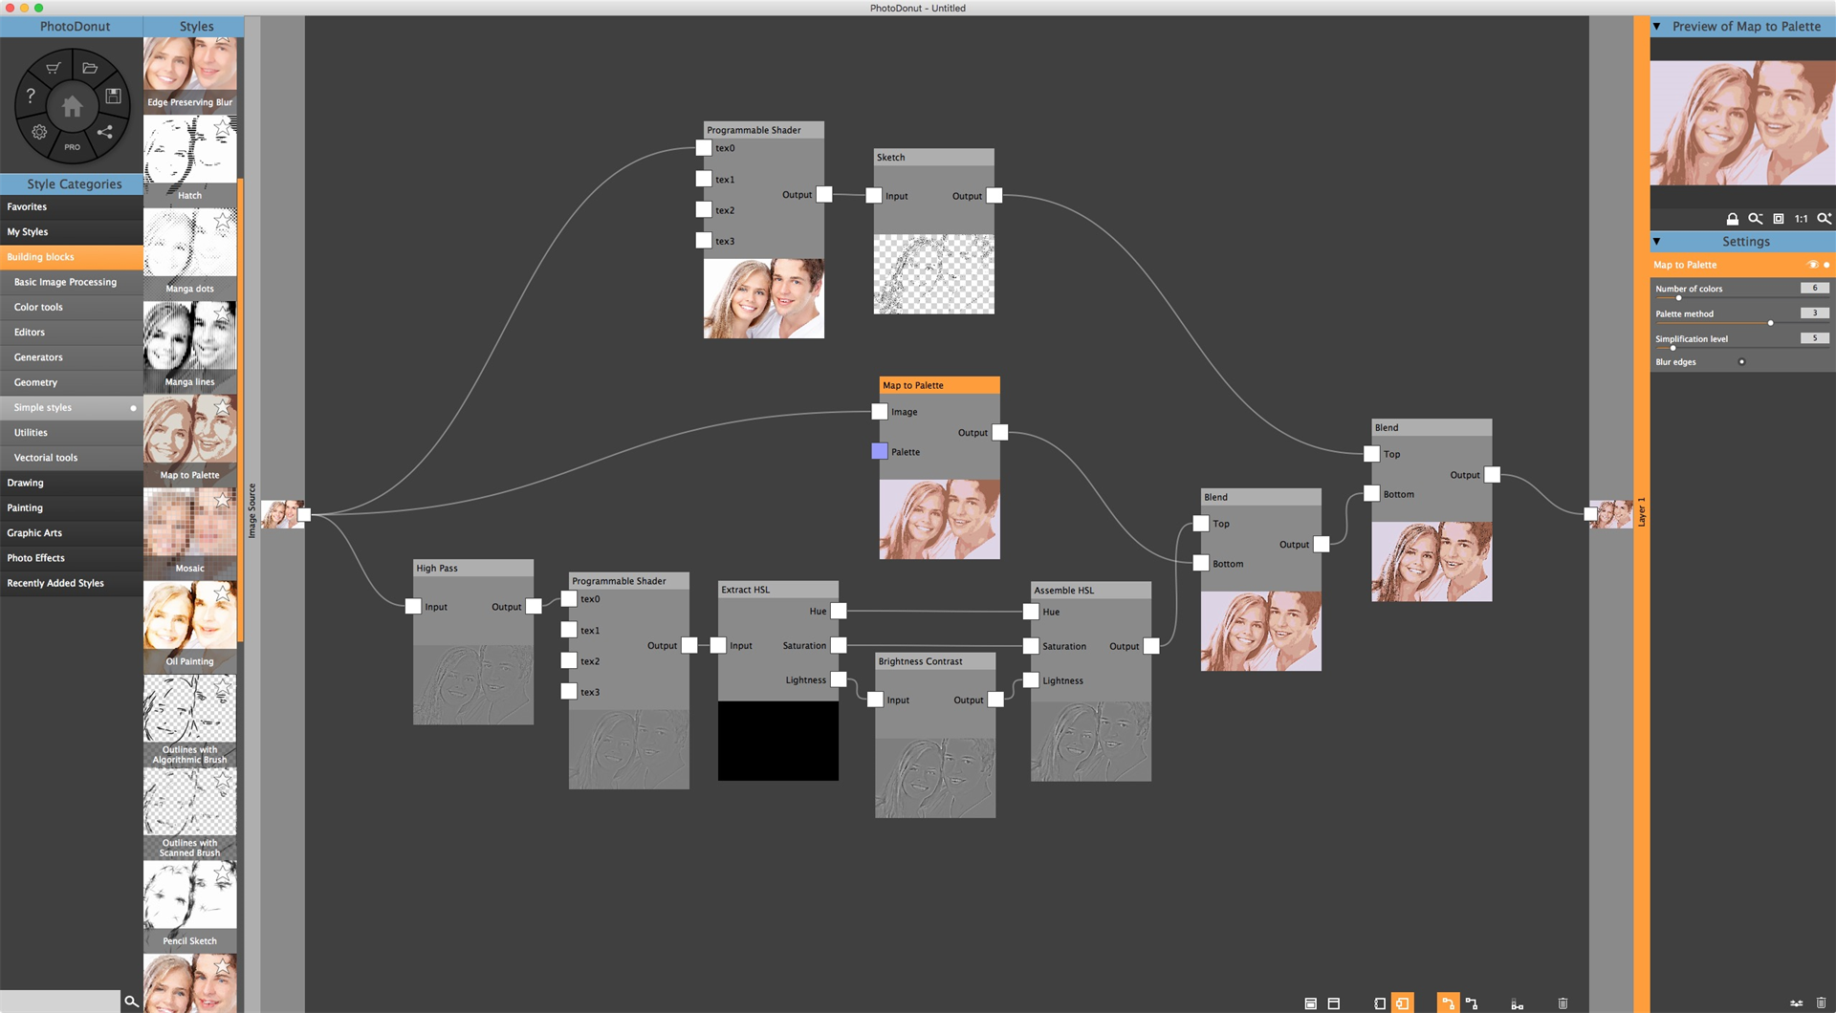Set preview zoom to 1:1
1836x1013 pixels.
1801,219
